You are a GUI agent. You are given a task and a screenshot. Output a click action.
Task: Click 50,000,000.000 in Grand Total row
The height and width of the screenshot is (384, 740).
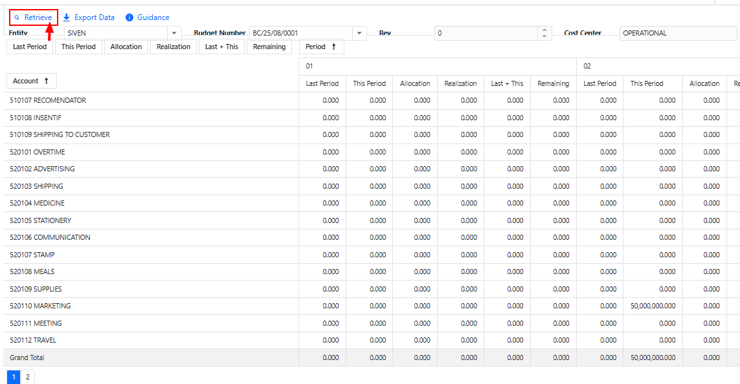point(653,357)
